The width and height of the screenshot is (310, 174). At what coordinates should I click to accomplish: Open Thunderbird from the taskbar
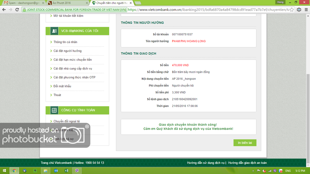click(25, 171)
